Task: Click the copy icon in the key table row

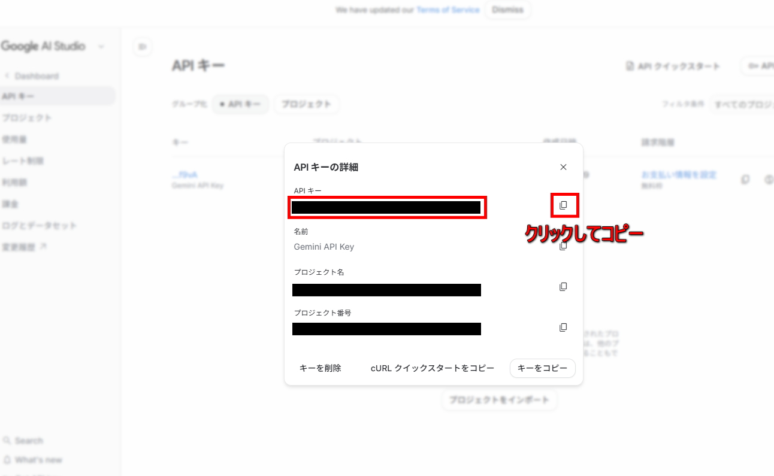Action: click(745, 179)
